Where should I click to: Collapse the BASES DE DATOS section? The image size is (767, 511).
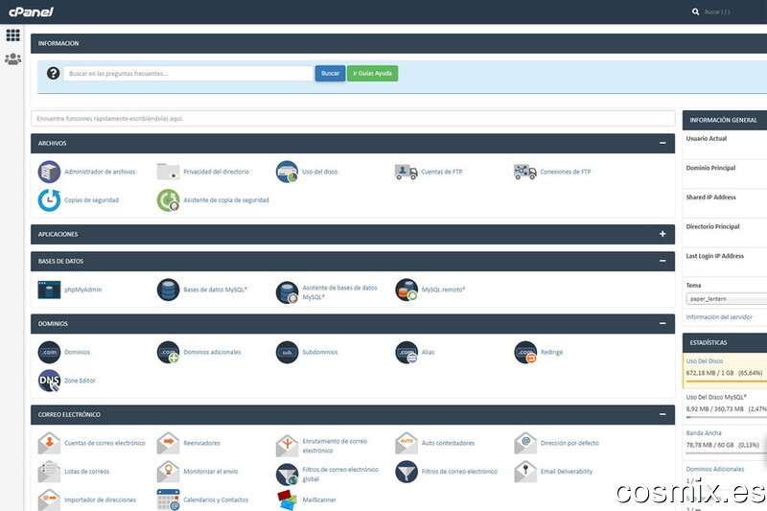662,261
